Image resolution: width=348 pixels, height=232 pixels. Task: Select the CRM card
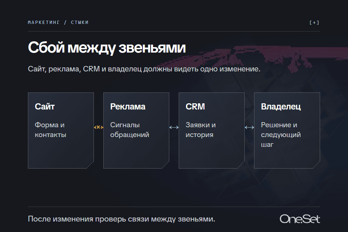211,130
